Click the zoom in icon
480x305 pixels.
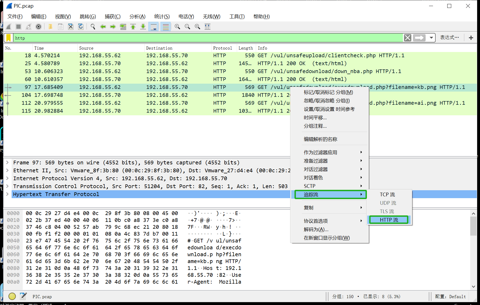coord(177,27)
